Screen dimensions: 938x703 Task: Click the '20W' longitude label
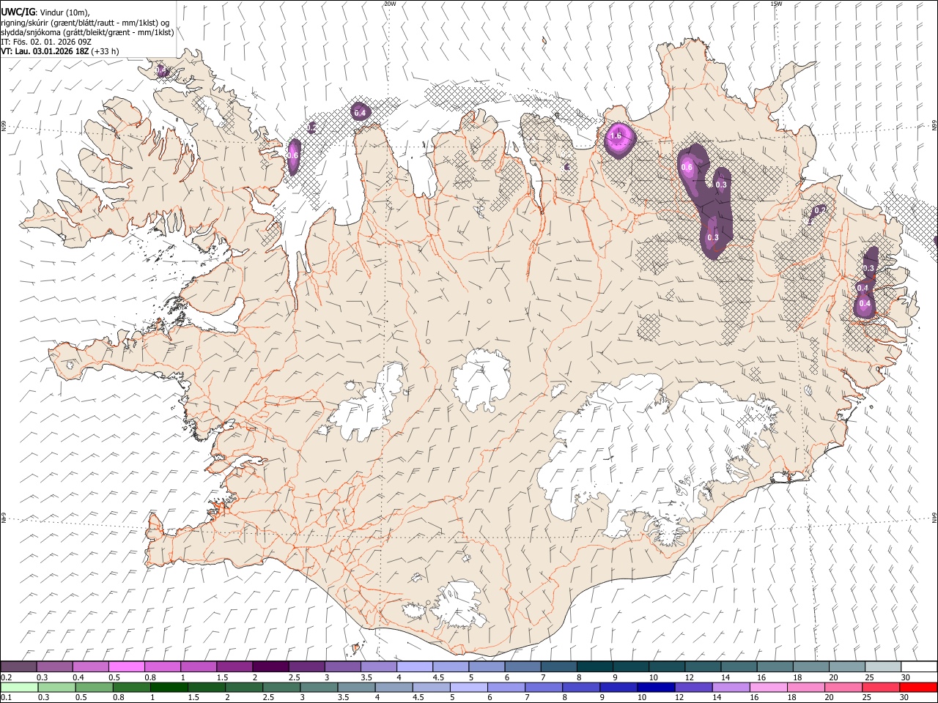pyautogui.click(x=391, y=4)
